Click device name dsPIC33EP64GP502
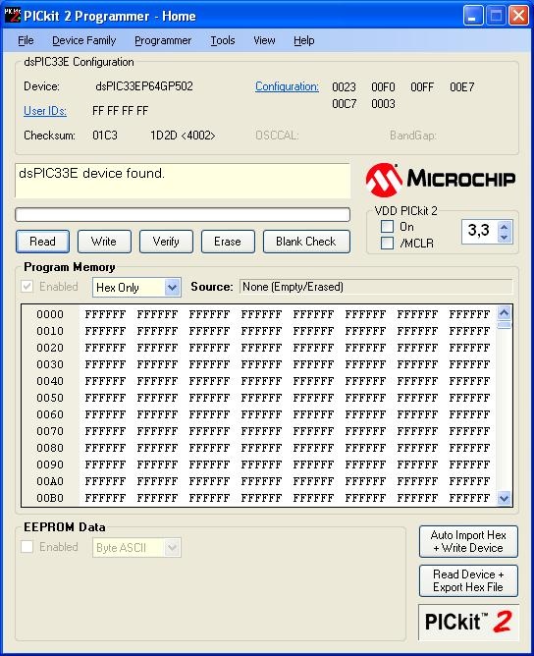This screenshot has height=656, width=534. tap(144, 86)
